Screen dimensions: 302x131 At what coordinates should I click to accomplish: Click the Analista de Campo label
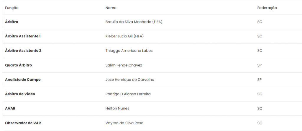coord(23,80)
